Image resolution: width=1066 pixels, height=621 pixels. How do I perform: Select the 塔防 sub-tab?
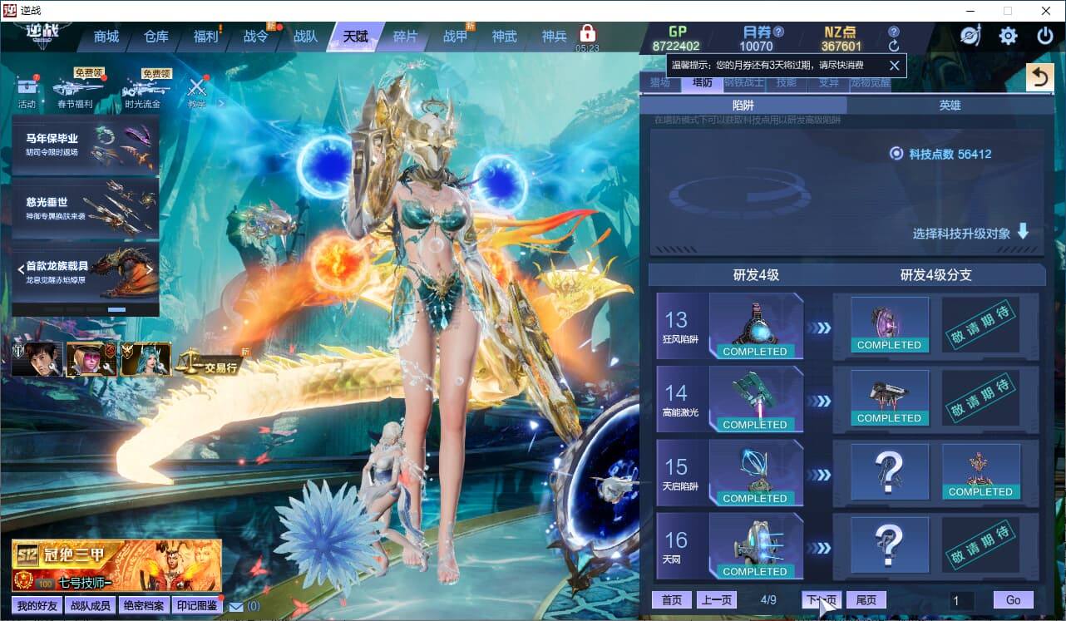tap(702, 82)
